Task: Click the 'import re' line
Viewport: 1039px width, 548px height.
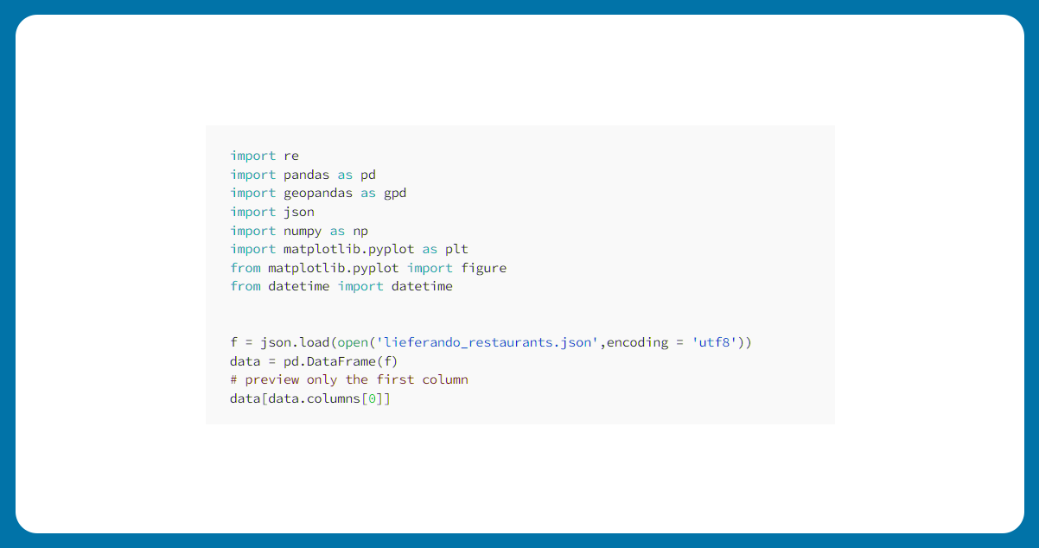Action: [265, 156]
